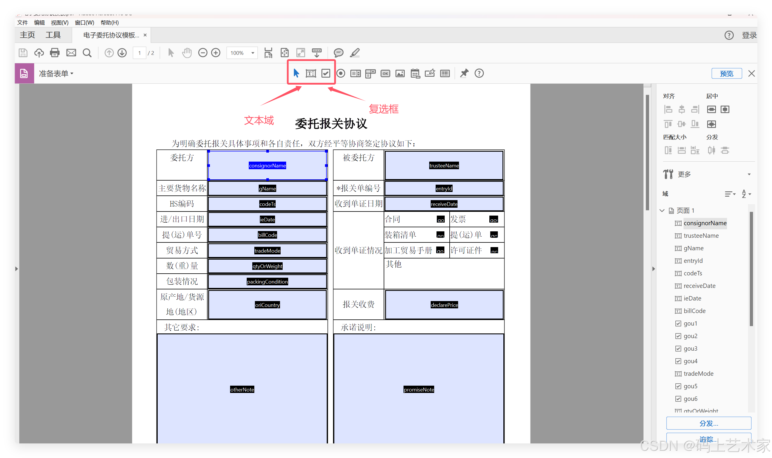
Task: Expand the 更多 options dropdown
Action: point(749,174)
